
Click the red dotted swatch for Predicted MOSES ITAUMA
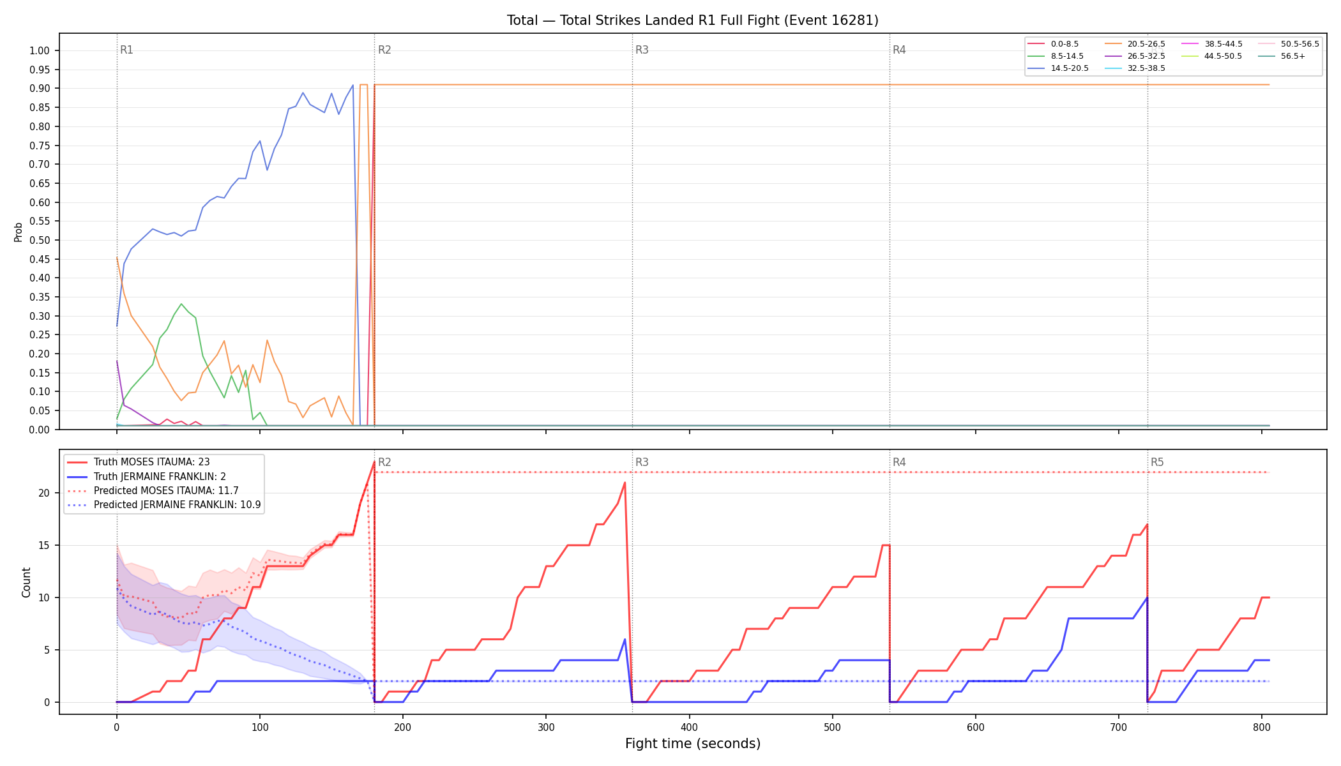tap(77, 491)
